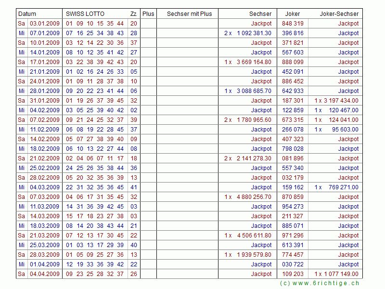Click the Zz column header
The height and width of the screenshot is (289, 385).
[133, 14]
